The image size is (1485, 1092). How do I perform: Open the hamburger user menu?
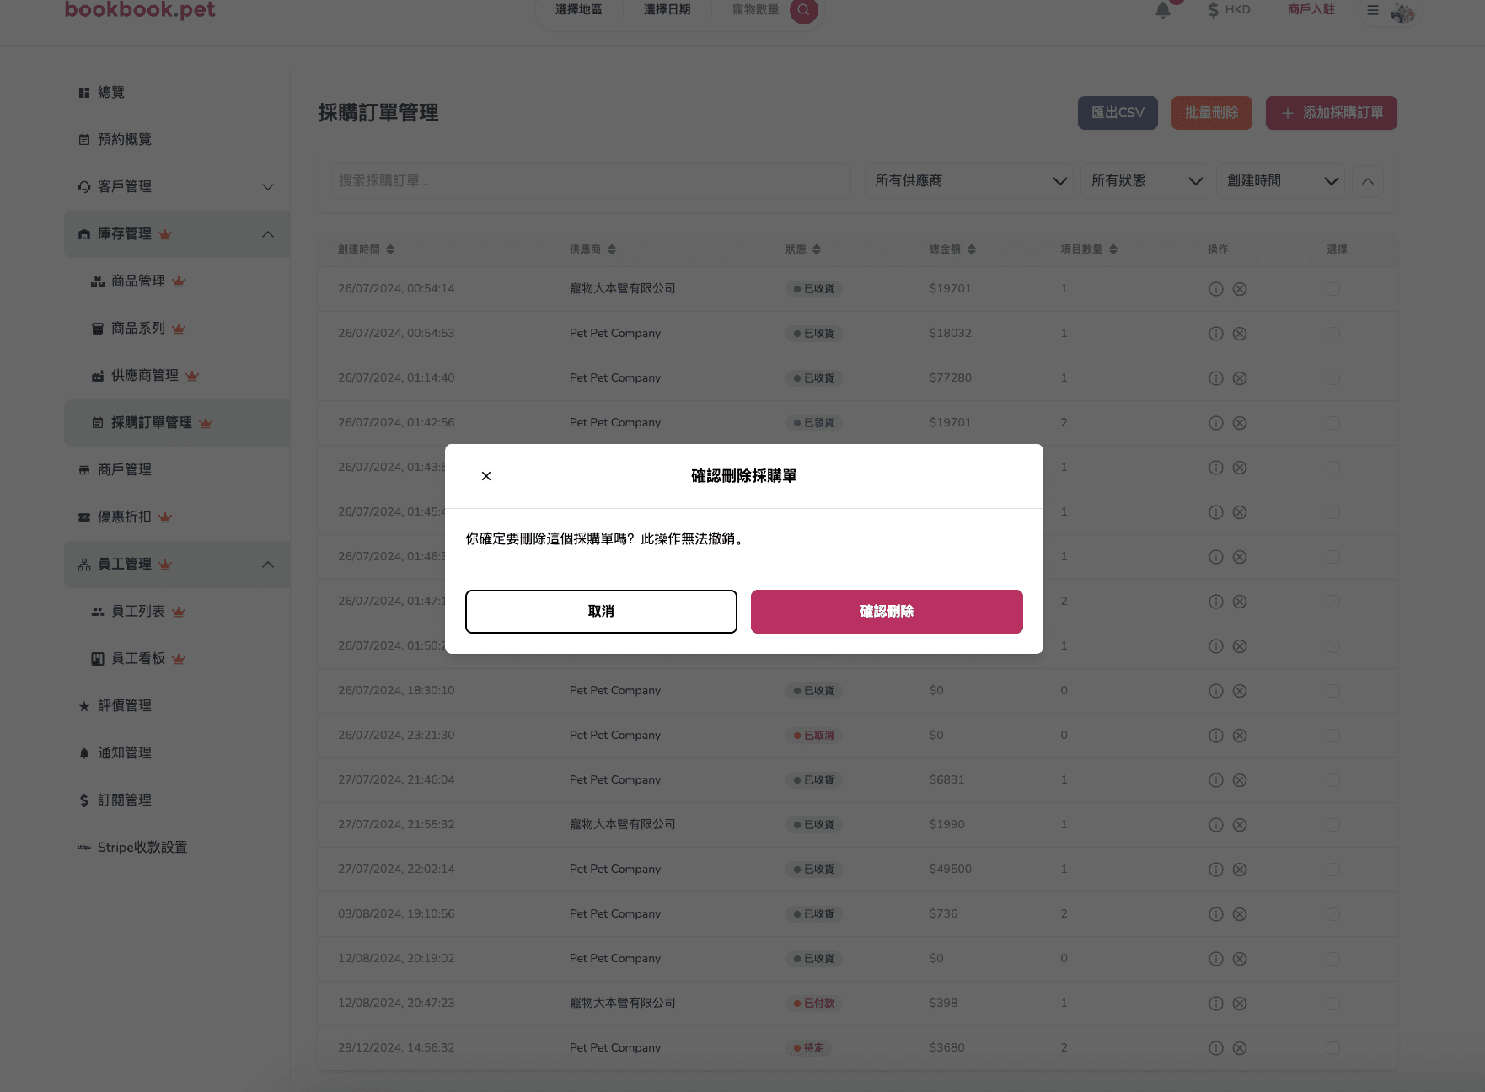pos(1373,11)
